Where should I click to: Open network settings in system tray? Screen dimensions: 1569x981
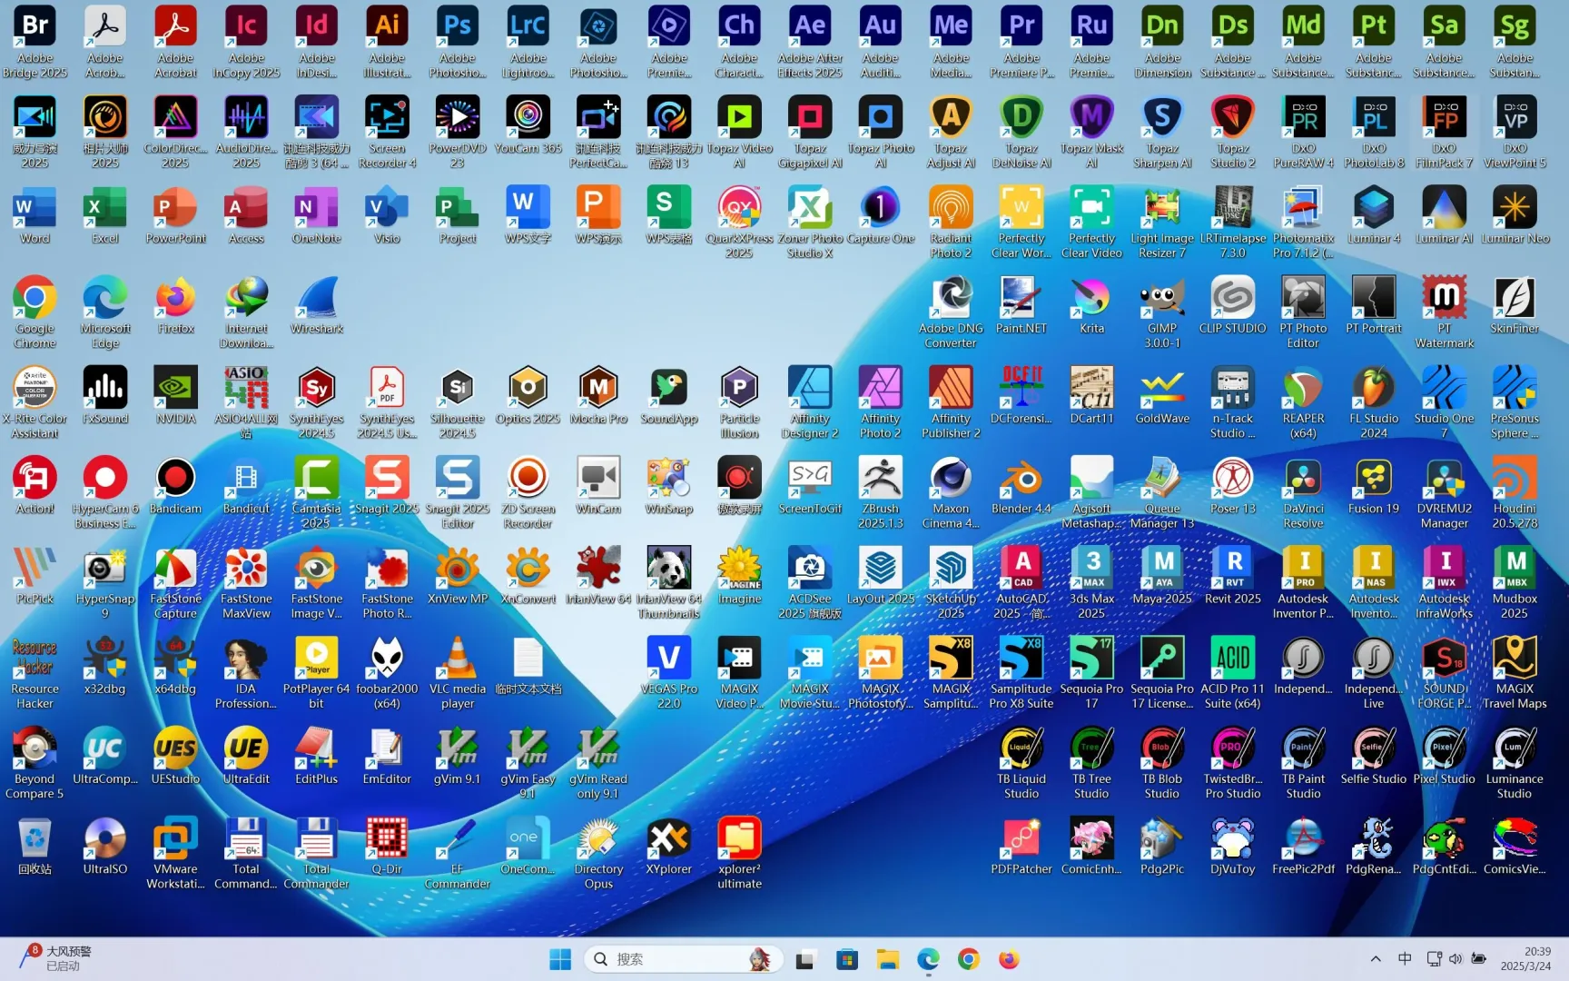pyautogui.click(x=1434, y=959)
